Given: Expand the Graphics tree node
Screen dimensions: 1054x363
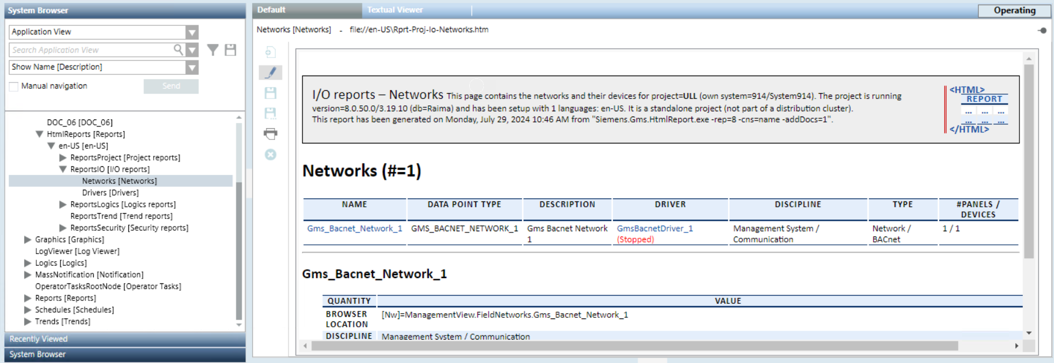Looking at the screenshot, I should (x=28, y=239).
